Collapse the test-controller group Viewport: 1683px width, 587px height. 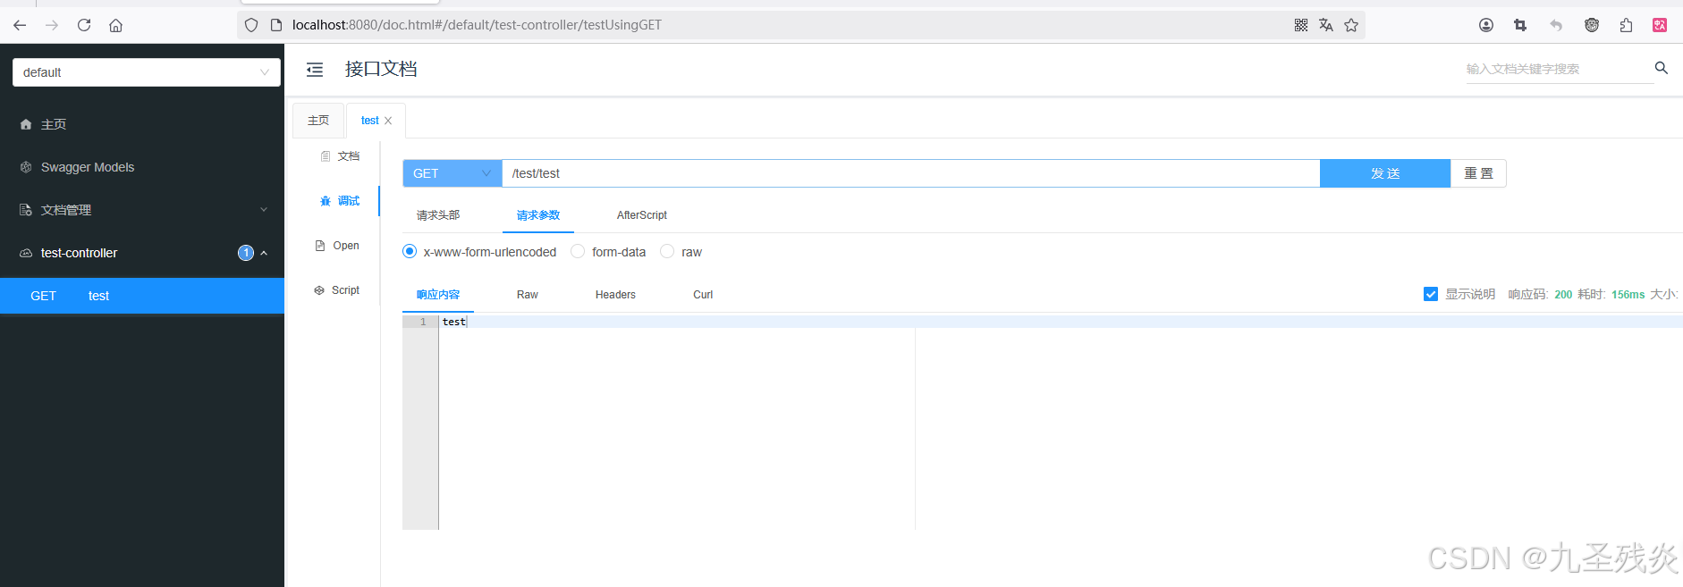click(143, 253)
